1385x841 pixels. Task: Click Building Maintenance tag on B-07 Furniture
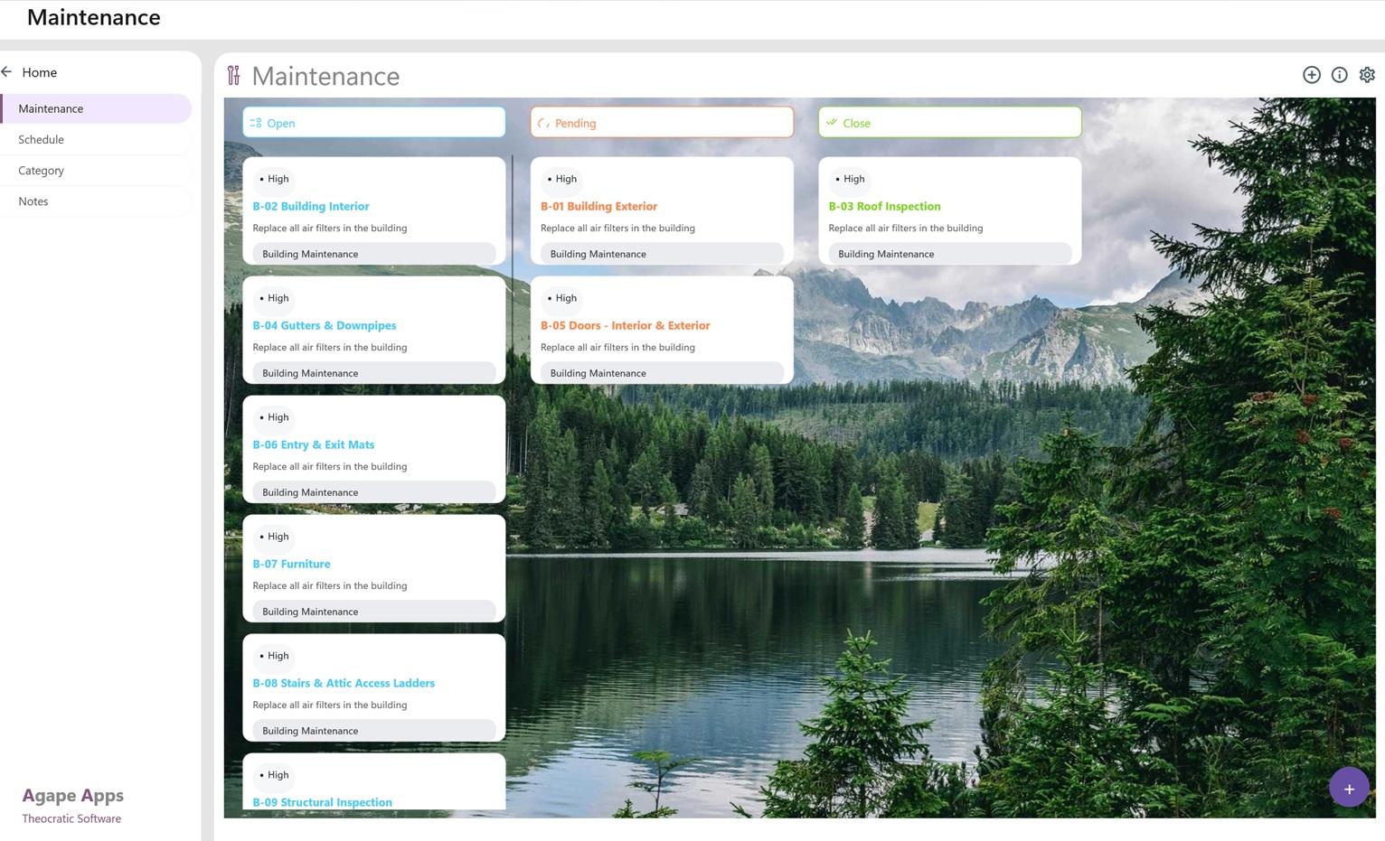(310, 612)
